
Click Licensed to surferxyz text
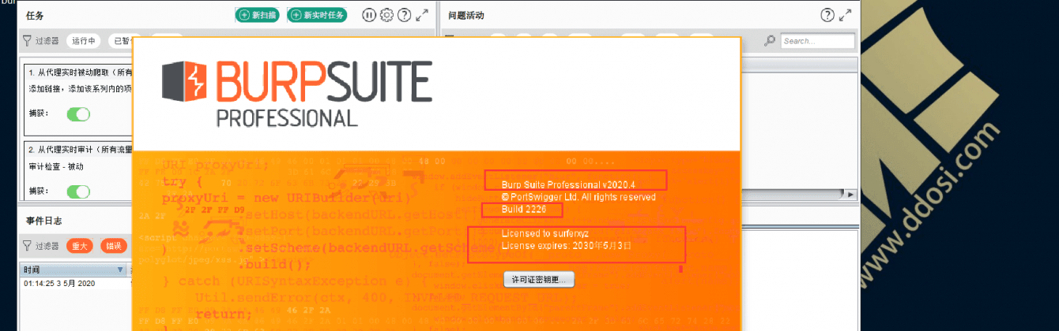(x=545, y=233)
